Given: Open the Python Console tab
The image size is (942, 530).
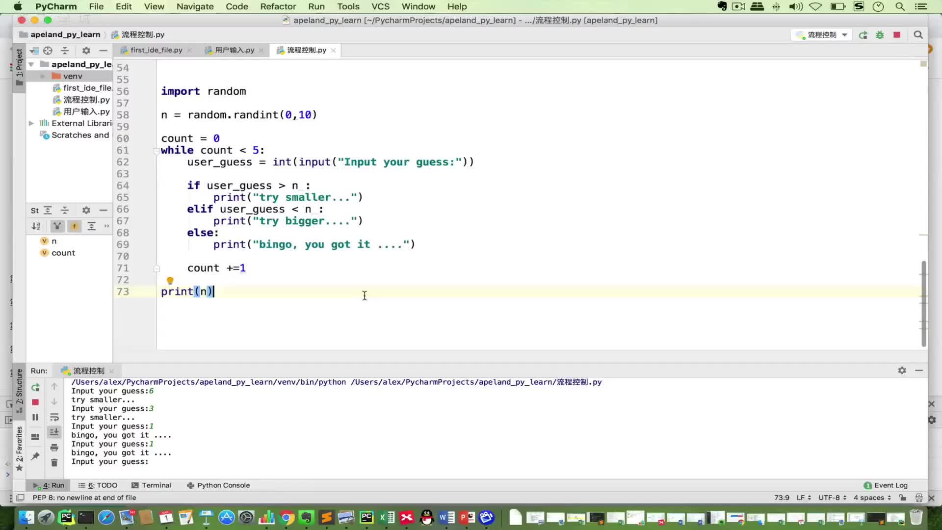Looking at the screenshot, I should (218, 485).
